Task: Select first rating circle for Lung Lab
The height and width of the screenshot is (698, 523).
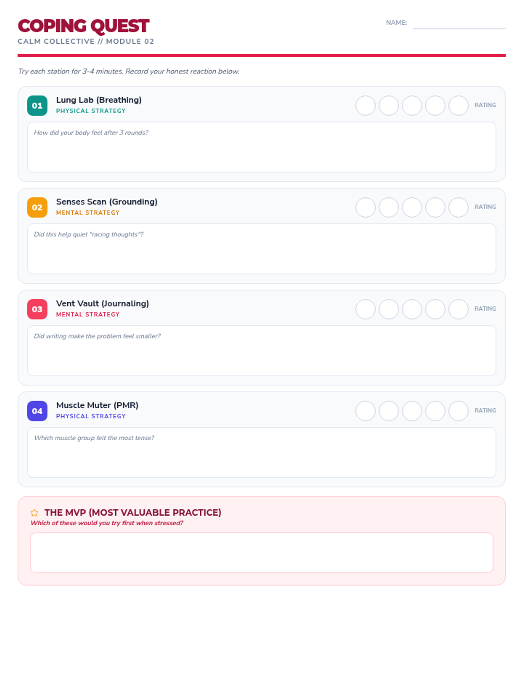Action: (365, 106)
